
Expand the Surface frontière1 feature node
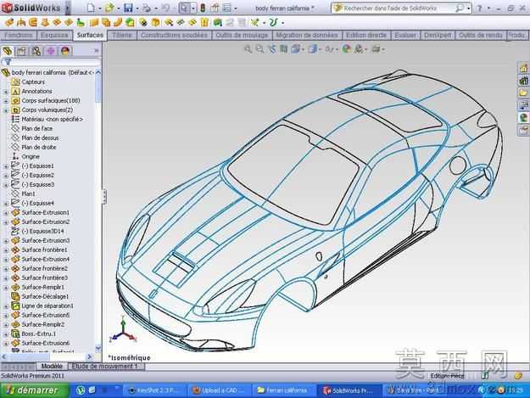(x=6, y=250)
